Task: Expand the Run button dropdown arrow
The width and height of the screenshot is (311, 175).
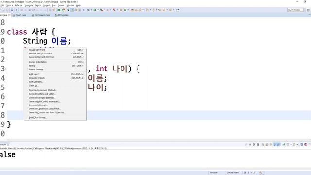Action: (98, 10)
